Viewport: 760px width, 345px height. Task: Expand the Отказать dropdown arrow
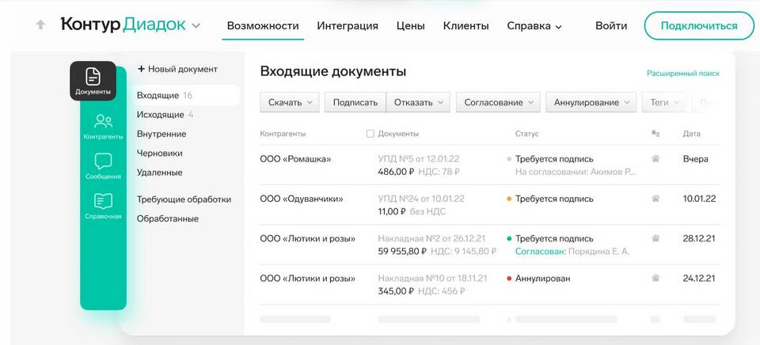(440, 102)
